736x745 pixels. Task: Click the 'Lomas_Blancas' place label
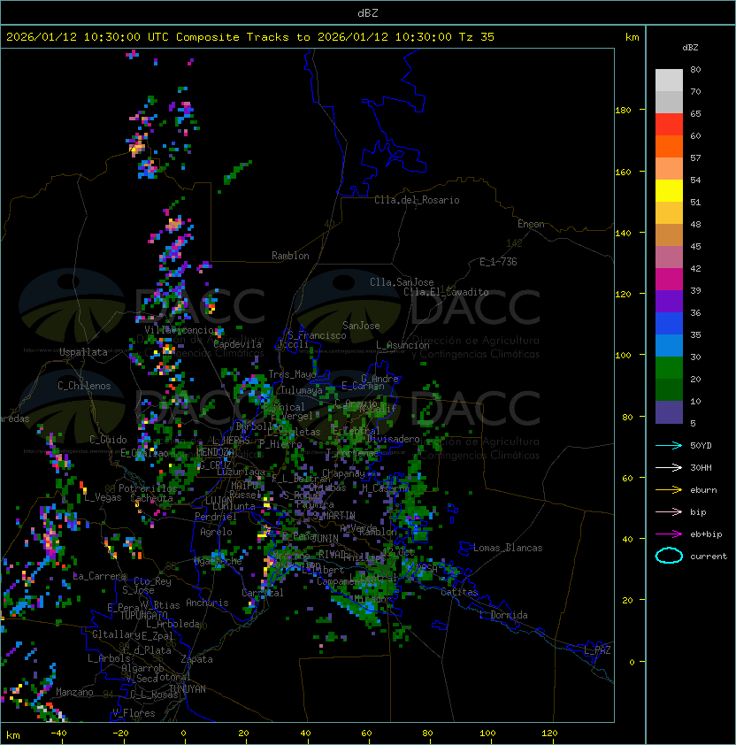[508, 548]
